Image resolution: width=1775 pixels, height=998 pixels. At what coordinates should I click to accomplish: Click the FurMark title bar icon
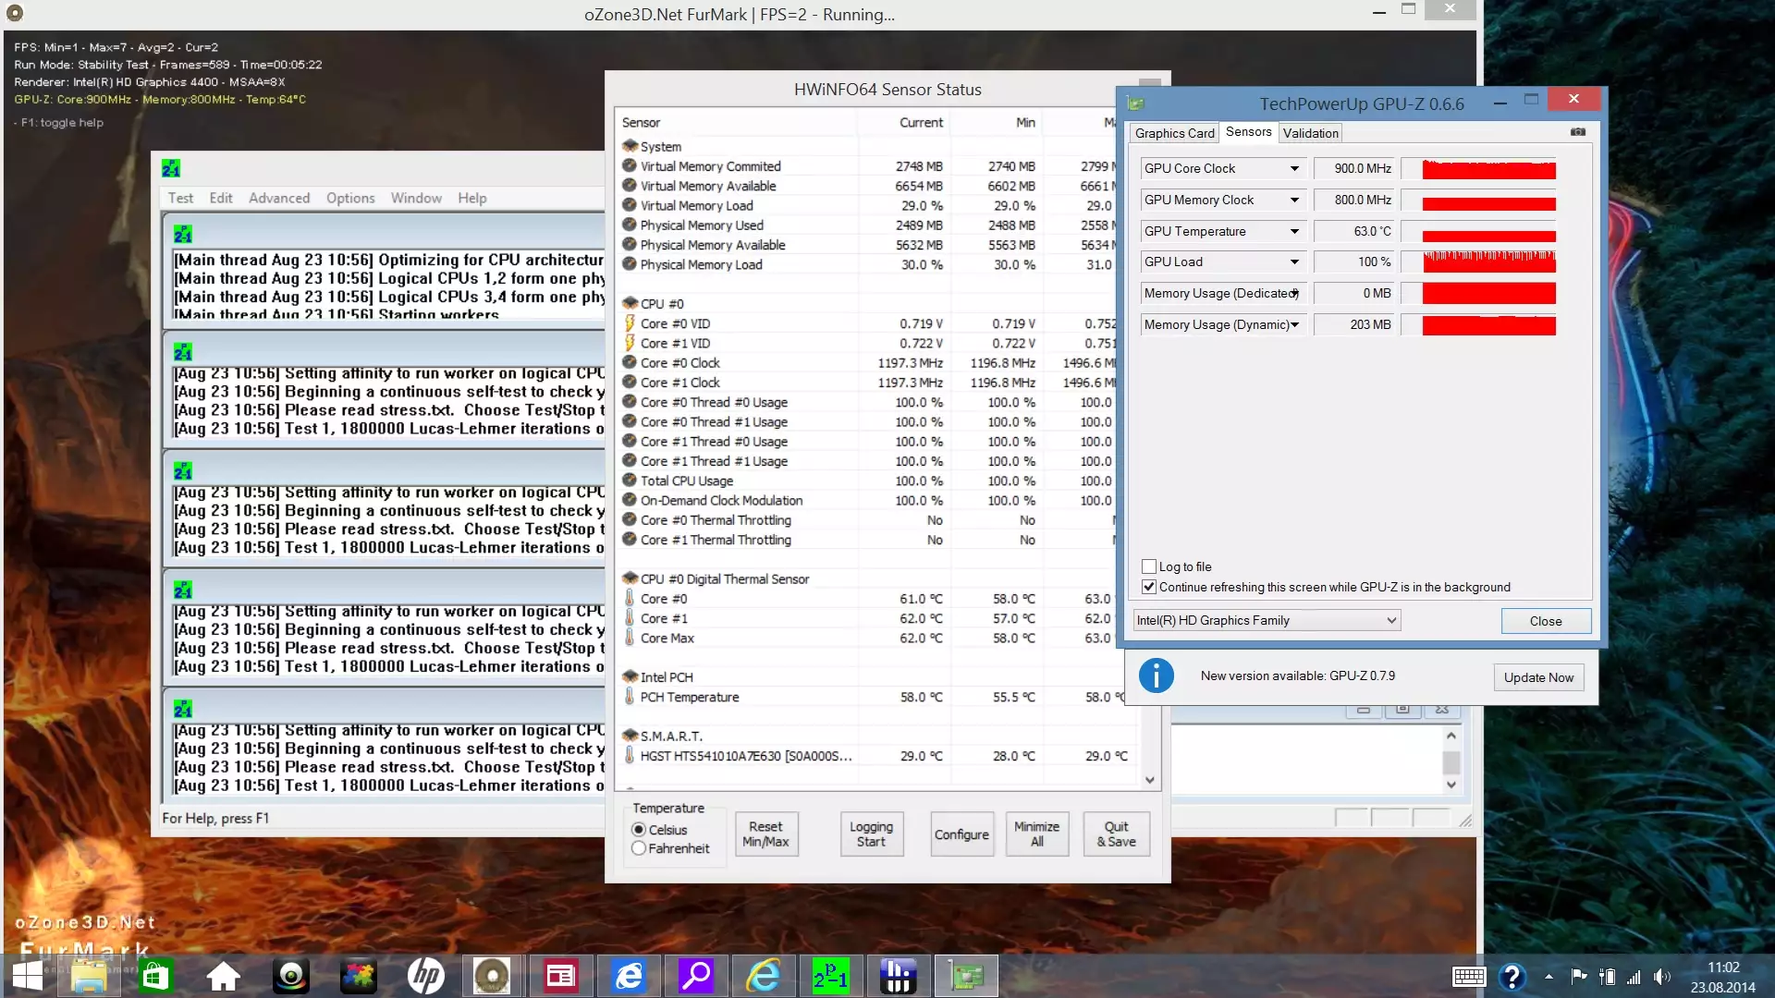tap(15, 14)
